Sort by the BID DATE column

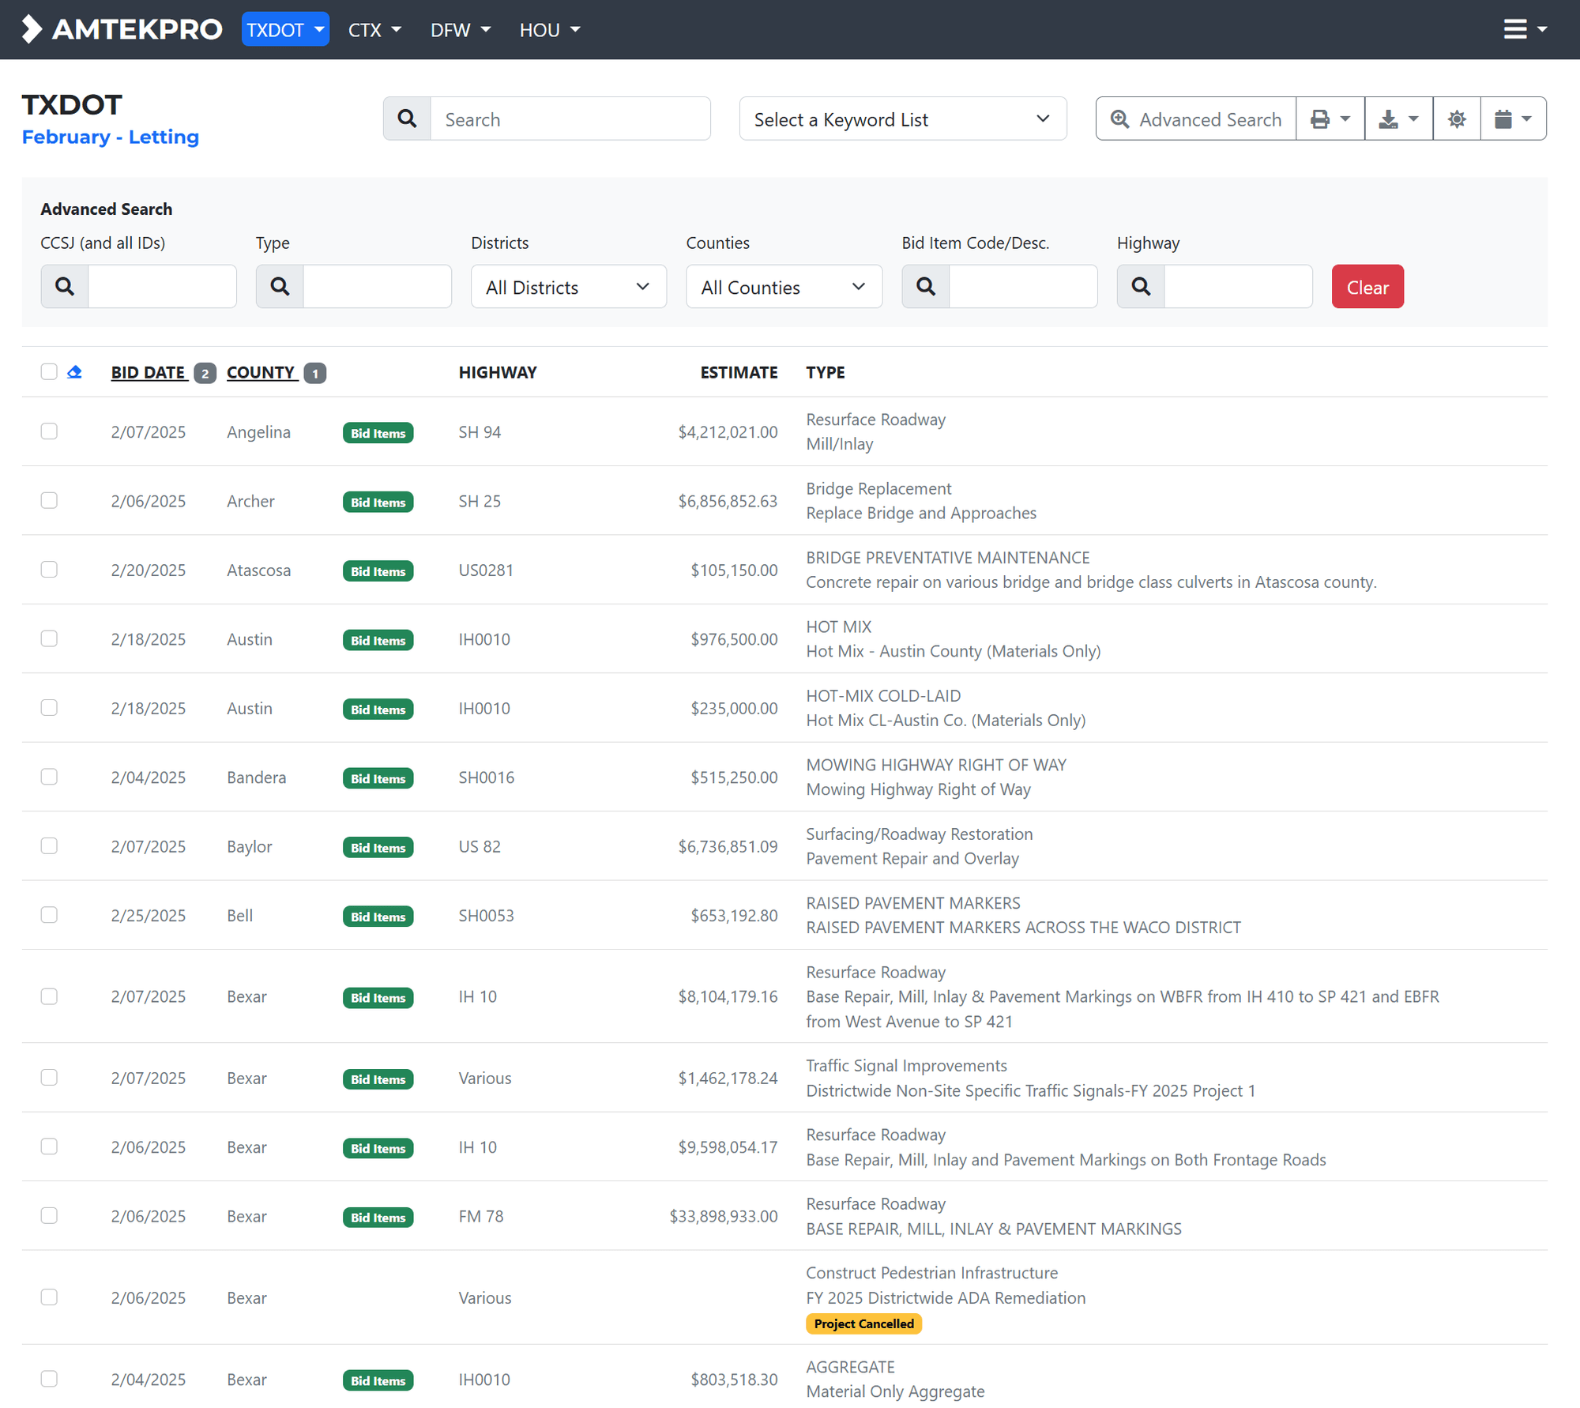(x=148, y=372)
